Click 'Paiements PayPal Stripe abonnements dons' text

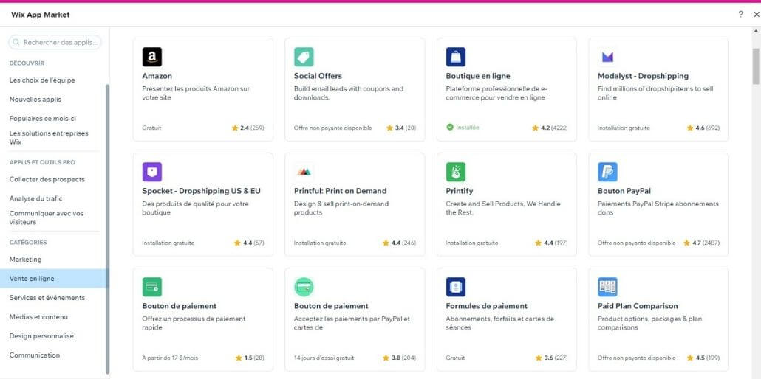tap(658, 209)
